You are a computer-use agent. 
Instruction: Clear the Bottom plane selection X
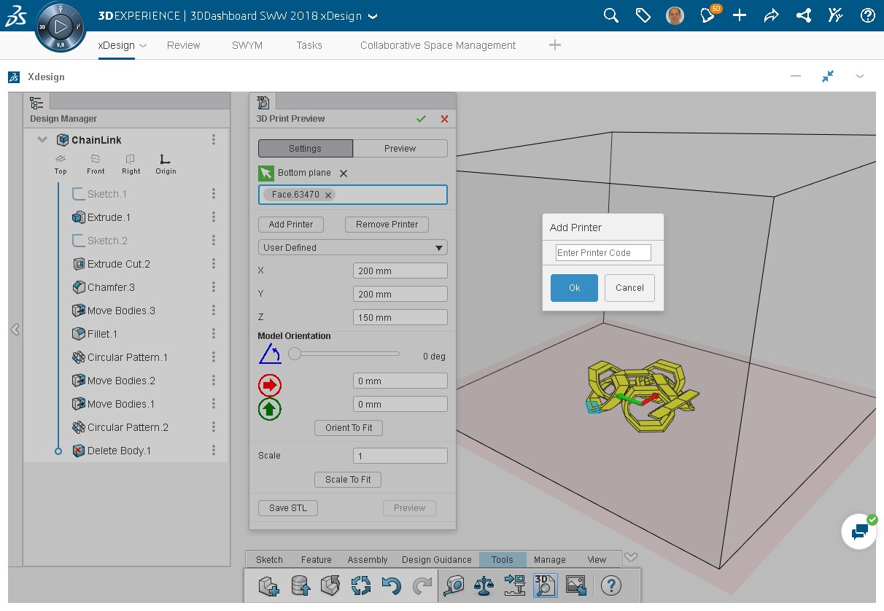pos(344,173)
